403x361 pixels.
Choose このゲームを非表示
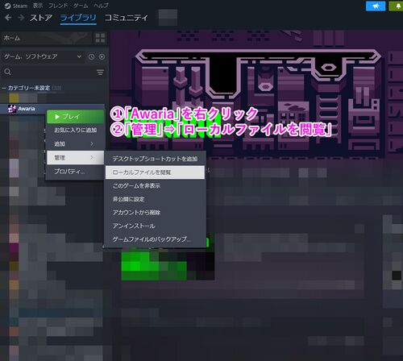pyautogui.click(x=155, y=185)
